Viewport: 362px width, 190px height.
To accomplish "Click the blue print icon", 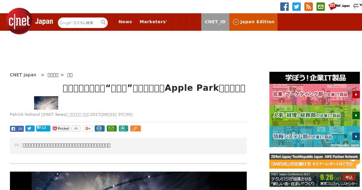I will 100,128.
